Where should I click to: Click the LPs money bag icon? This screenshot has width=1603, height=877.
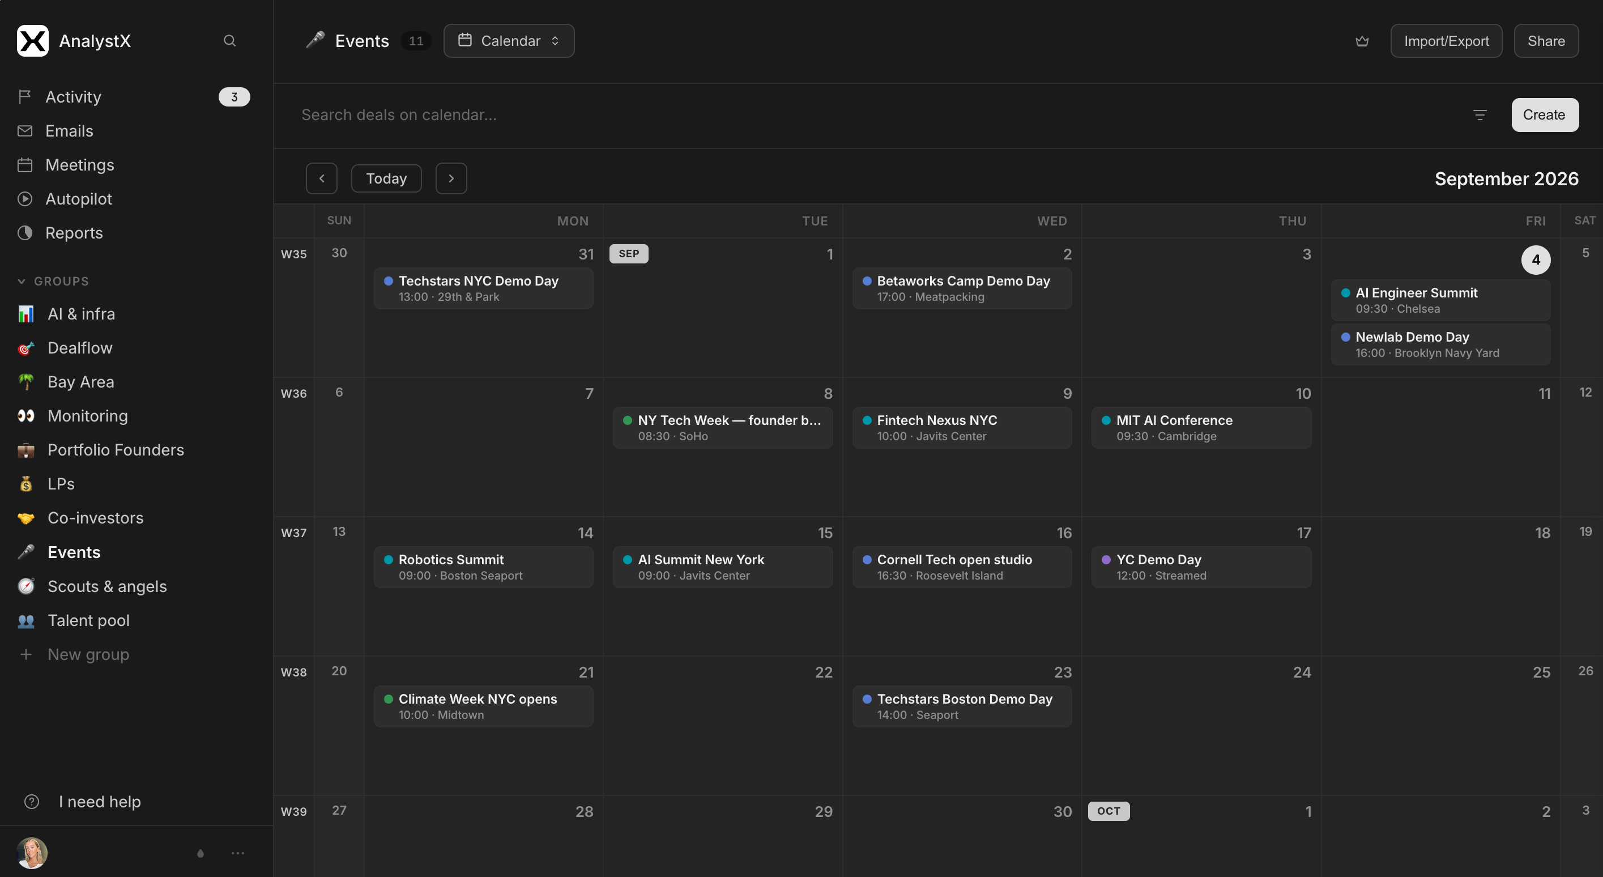[x=25, y=484]
